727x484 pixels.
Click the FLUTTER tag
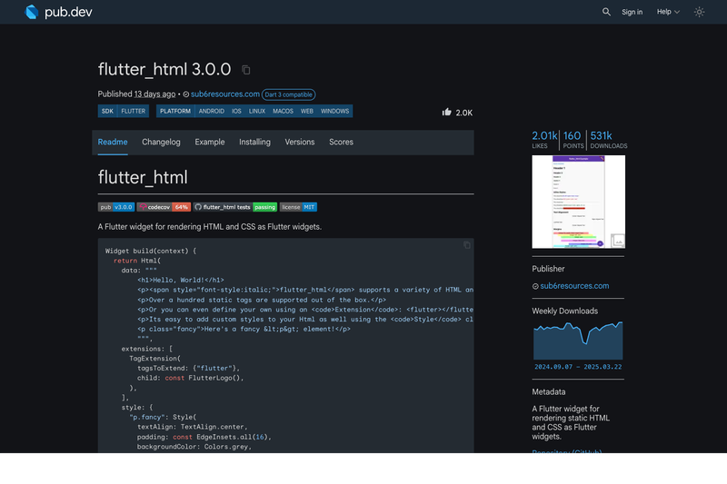133,111
